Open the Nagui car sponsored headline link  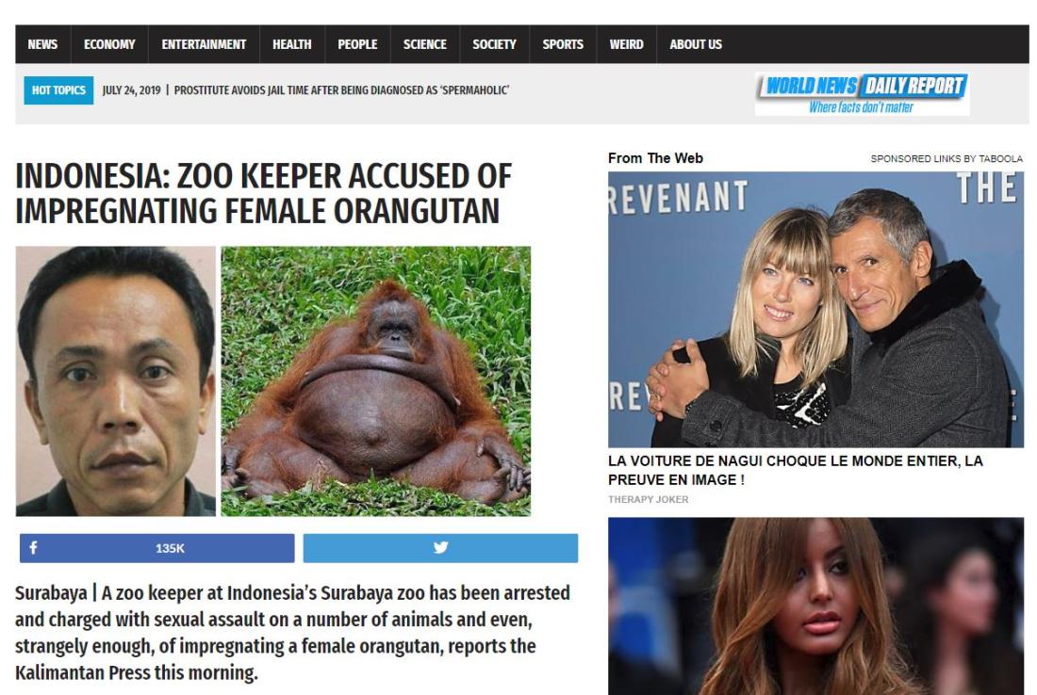click(795, 470)
